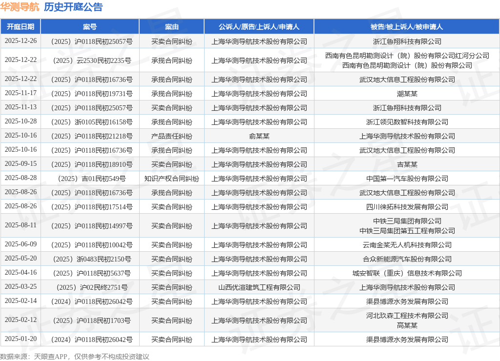This screenshot has width=500, height=361.
Task: Click defendant 西南有色昆明勘测设计(院)股份有限公司红河分公司
Action: [x=407, y=56]
